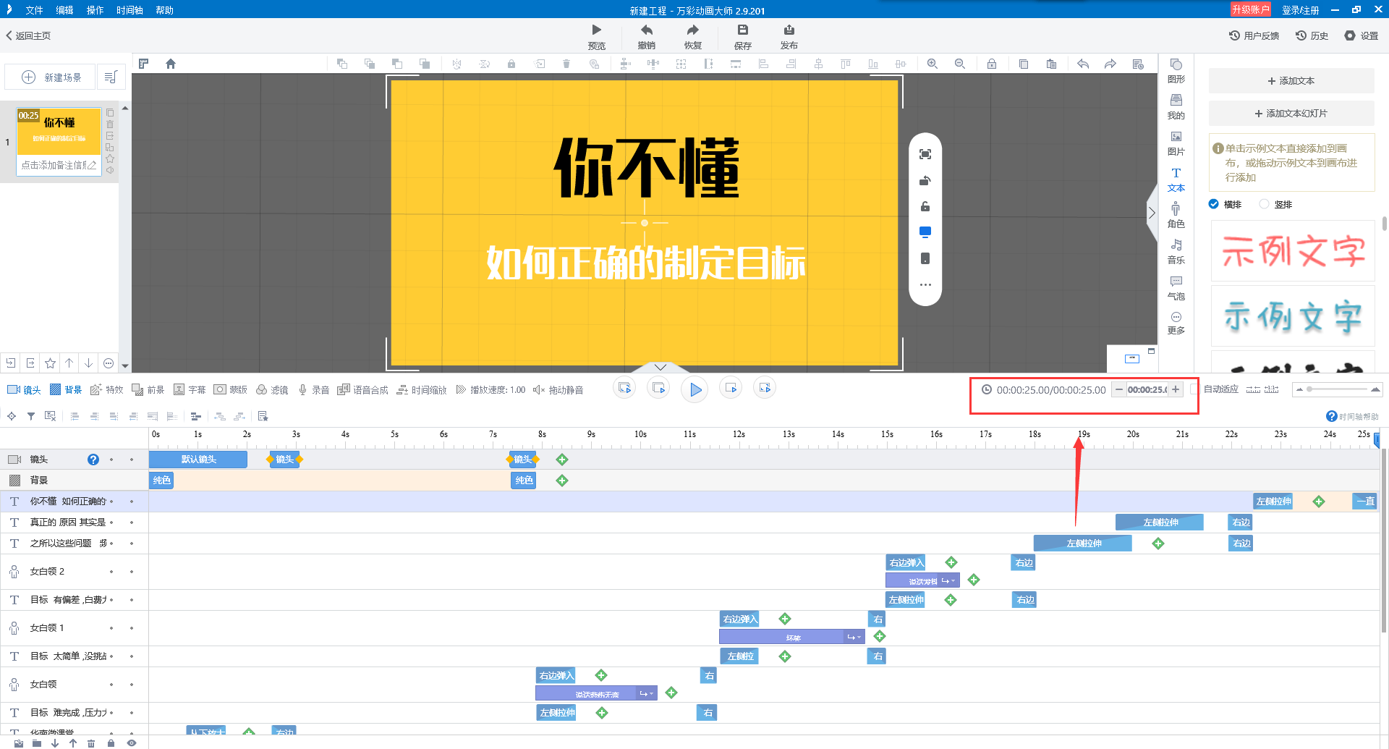Collapse canvas with bottom chevron
The width and height of the screenshot is (1389, 749).
[x=660, y=367]
